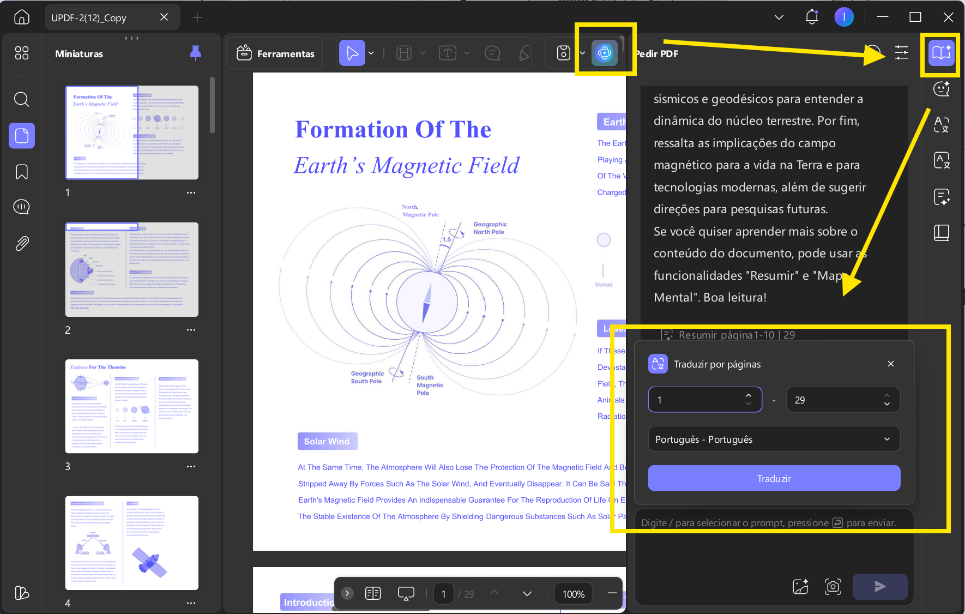Select page 2 thumbnail
This screenshot has width=965, height=614.
coord(132,269)
